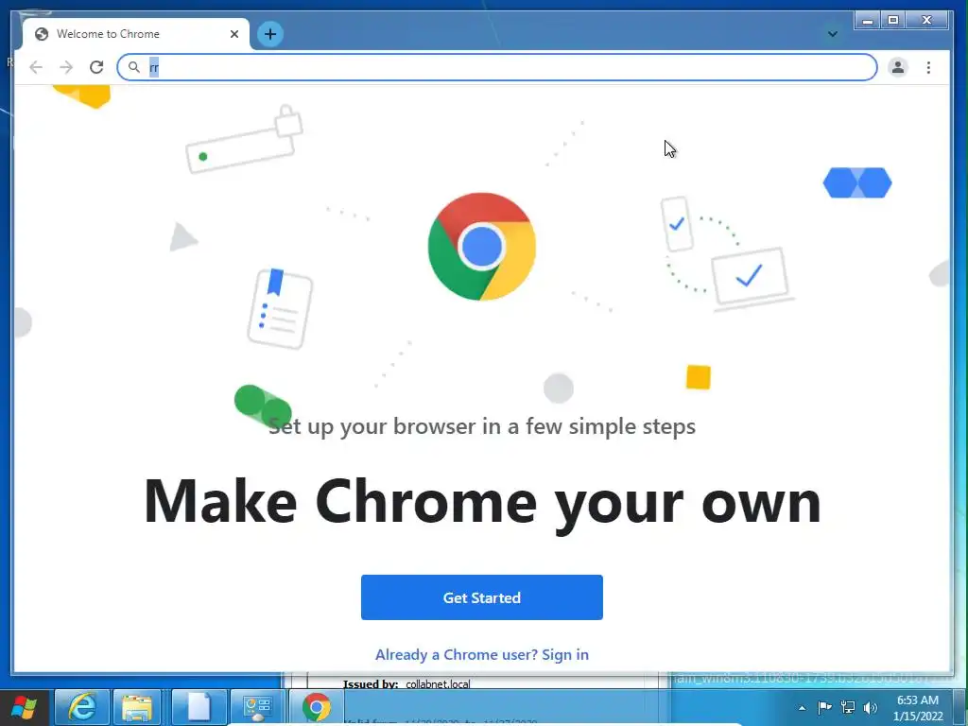Show hidden tray icons arrow
Viewport: 968px width, 726px height.
point(802,708)
